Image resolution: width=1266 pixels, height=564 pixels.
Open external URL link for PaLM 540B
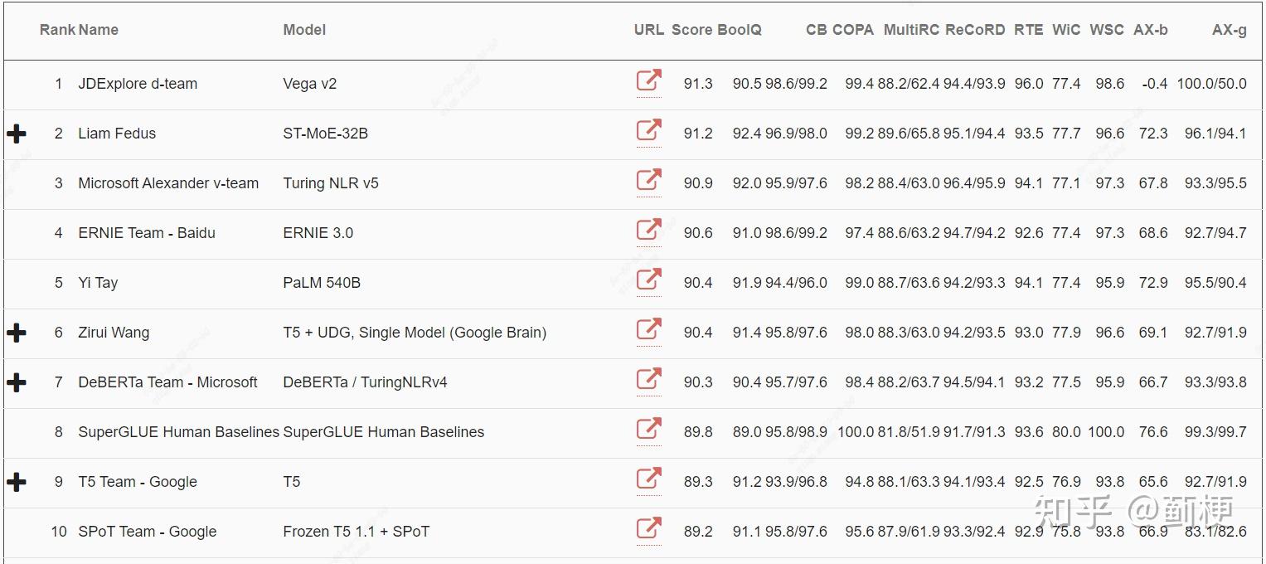[x=648, y=280]
